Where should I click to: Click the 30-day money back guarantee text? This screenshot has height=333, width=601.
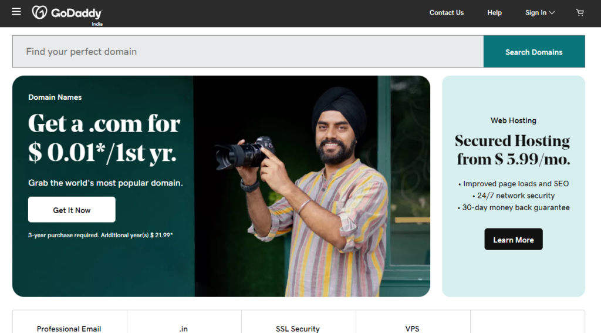point(514,207)
